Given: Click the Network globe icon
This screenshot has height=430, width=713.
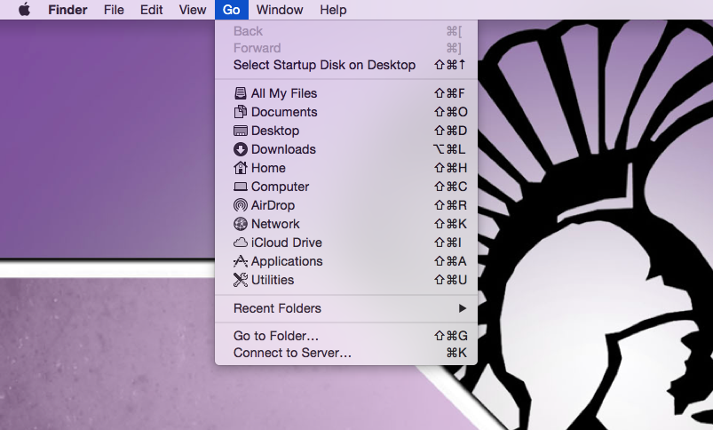Looking at the screenshot, I should [240, 224].
